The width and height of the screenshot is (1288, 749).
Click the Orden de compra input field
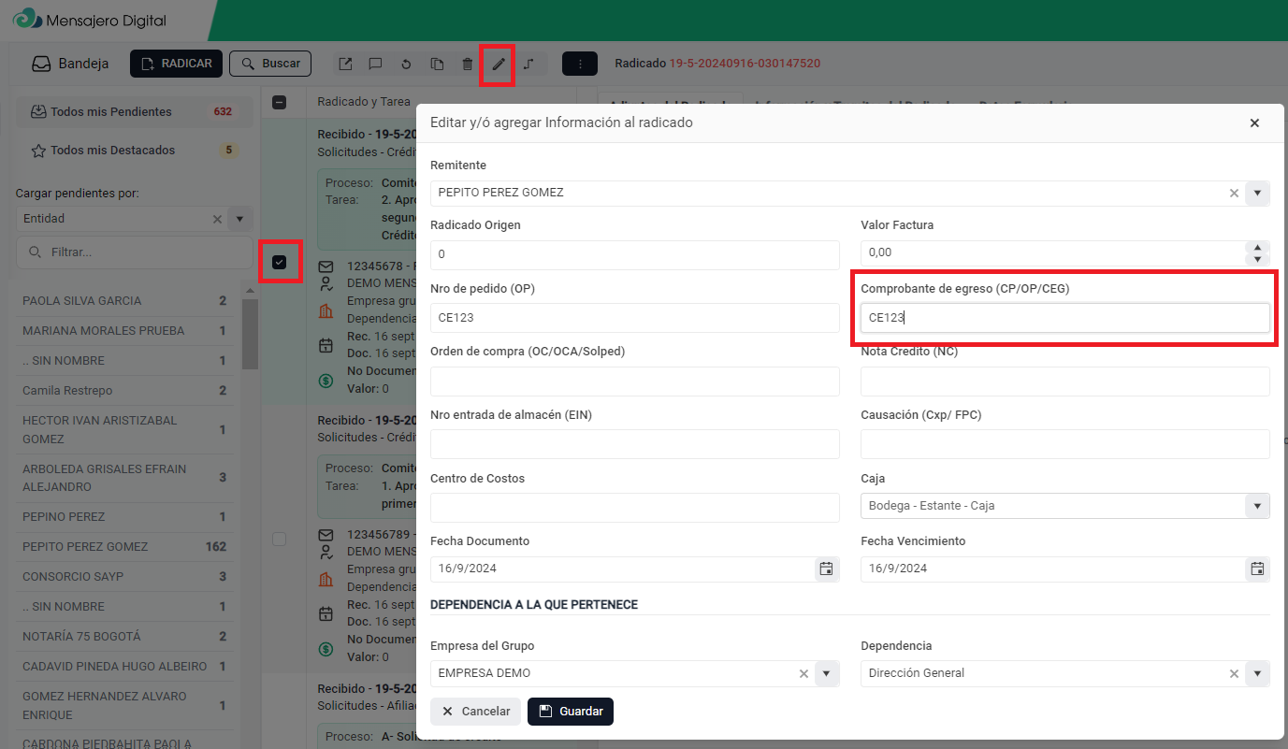[x=634, y=382]
